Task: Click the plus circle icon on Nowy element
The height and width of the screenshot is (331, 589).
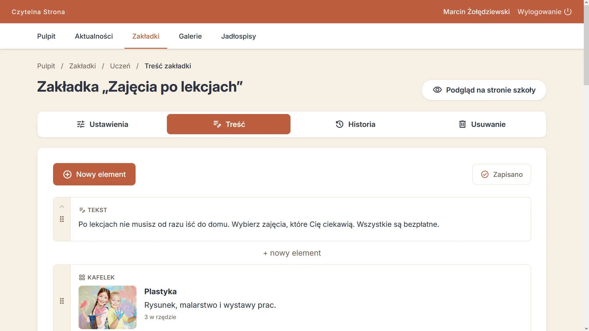Action: pos(67,174)
